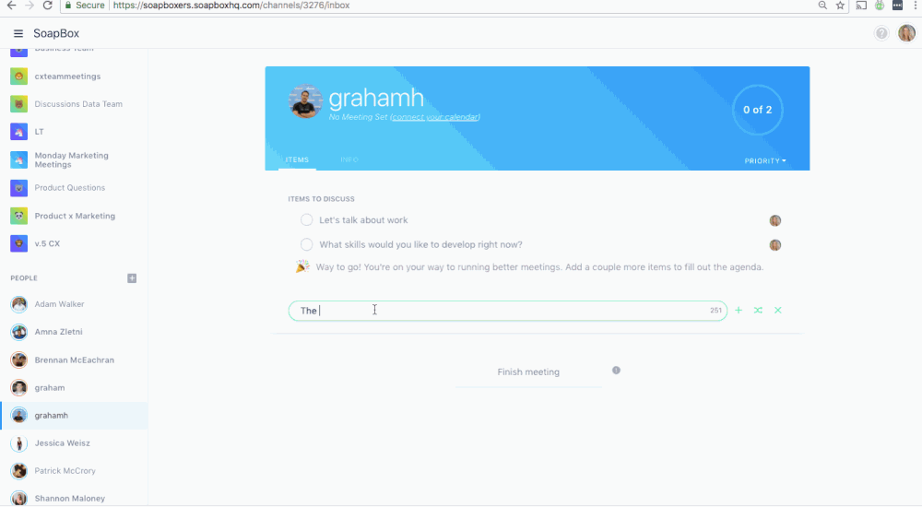Reload the page with the refresh icon
922x507 pixels.
pos(48,6)
